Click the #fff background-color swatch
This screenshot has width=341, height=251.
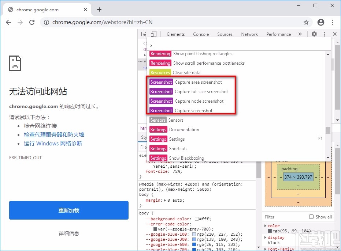(x=197, y=219)
